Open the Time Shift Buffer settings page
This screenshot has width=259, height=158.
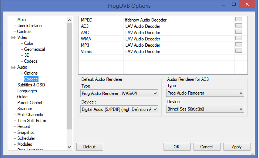(31, 121)
